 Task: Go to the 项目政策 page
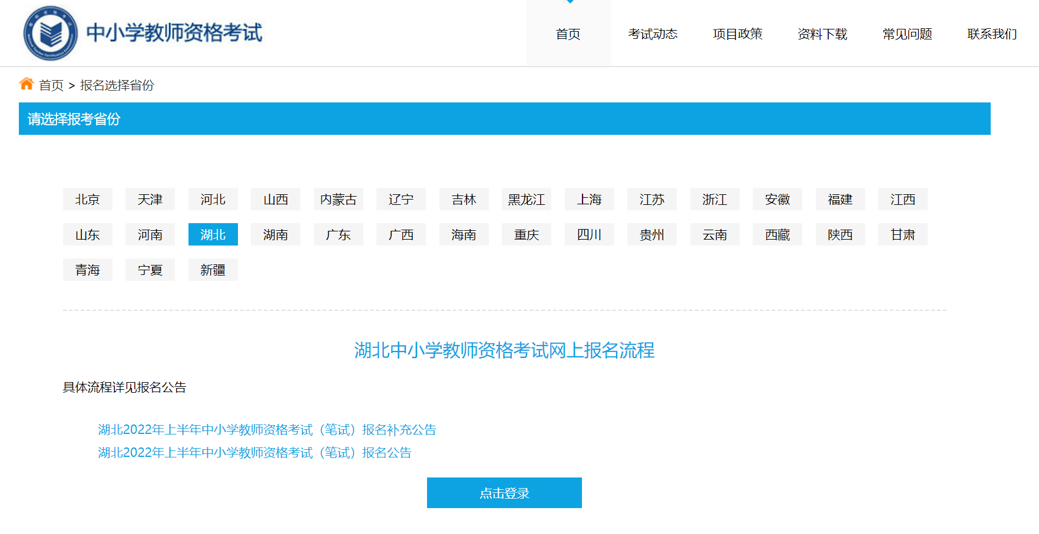tap(737, 34)
